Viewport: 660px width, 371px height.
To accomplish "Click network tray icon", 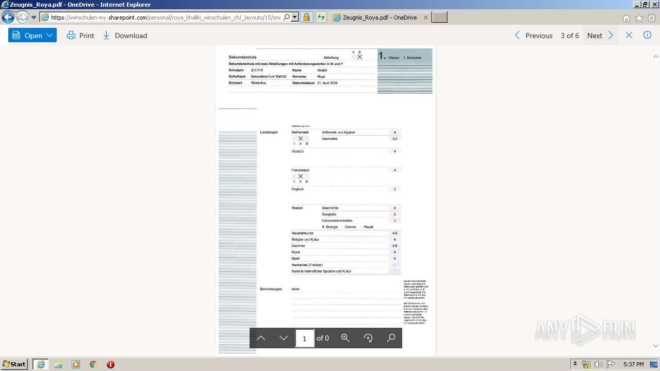I will pyautogui.click(x=586, y=364).
